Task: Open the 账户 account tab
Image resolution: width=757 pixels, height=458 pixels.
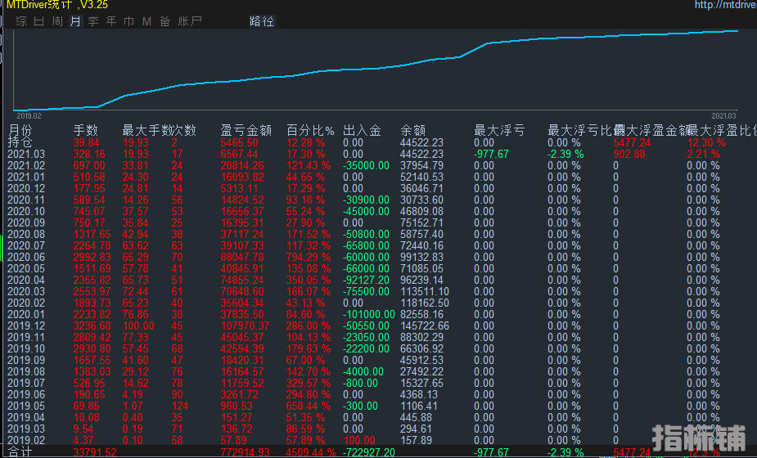Action: (x=190, y=21)
